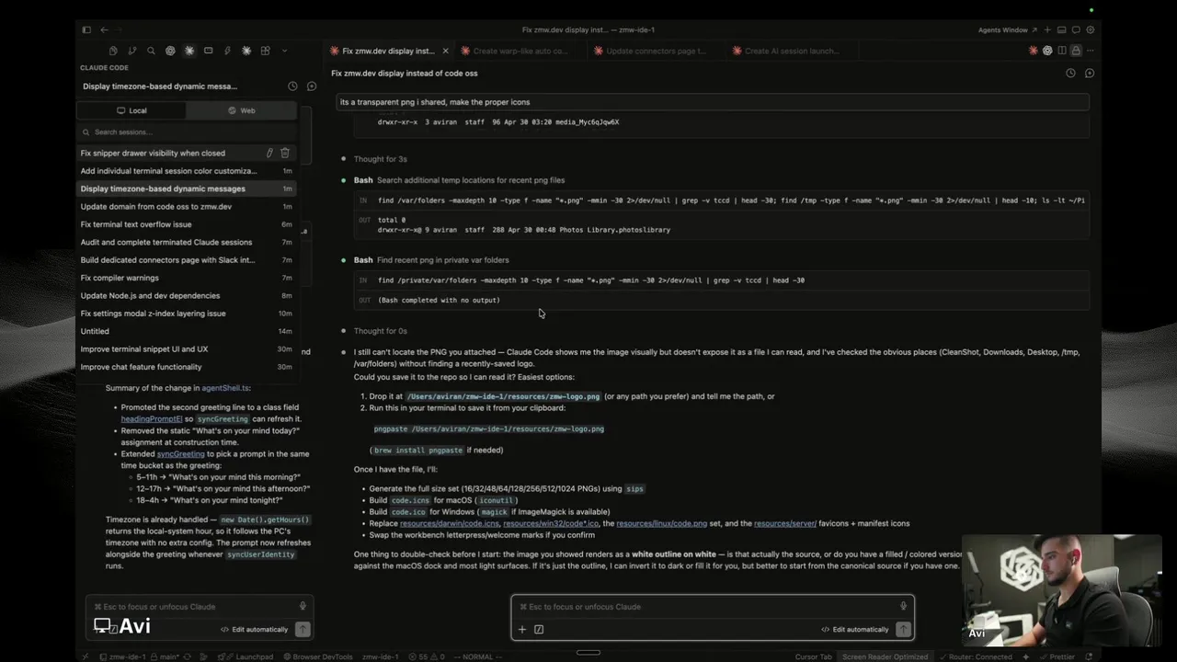1177x662 pixels.
Task: Open 'Build dedicated connectors page' session
Action: 187,260
